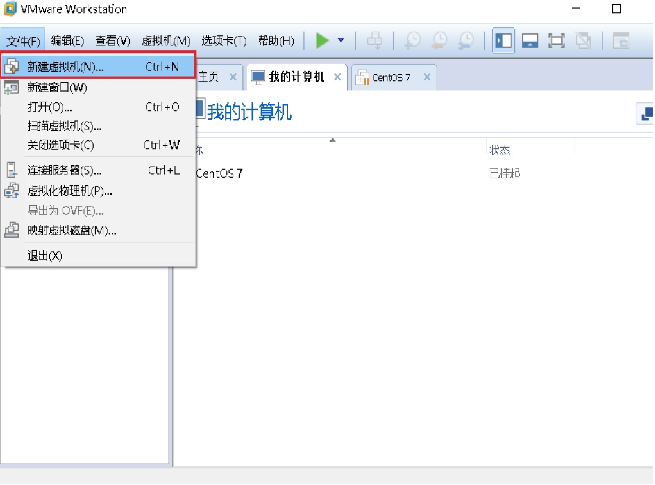Open the 选项卡(T) menu
The width and height of the screenshot is (655, 485).
tap(224, 41)
